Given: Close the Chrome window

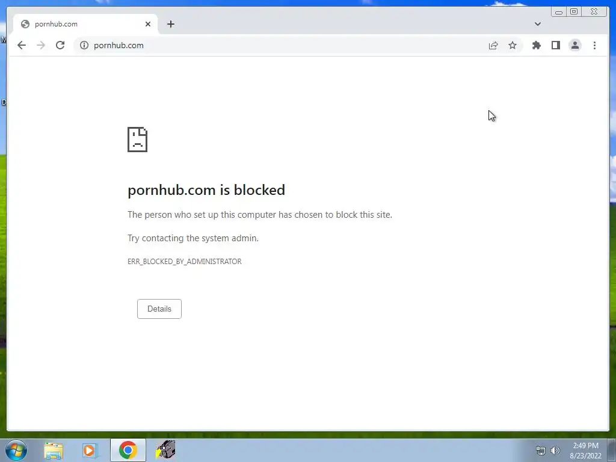Looking at the screenshot, I should coord(594,12).
